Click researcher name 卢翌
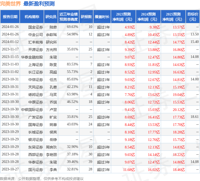The height and width of the screenshot is (181, 200). point(53,110)
